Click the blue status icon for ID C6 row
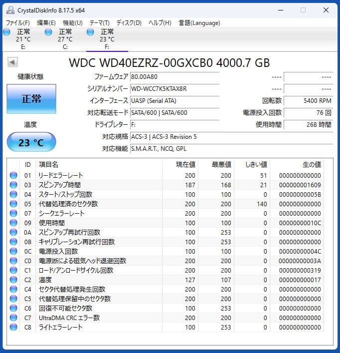Image resolution: width=340 pixels, height=353 pixels. (x=13, y=308)
